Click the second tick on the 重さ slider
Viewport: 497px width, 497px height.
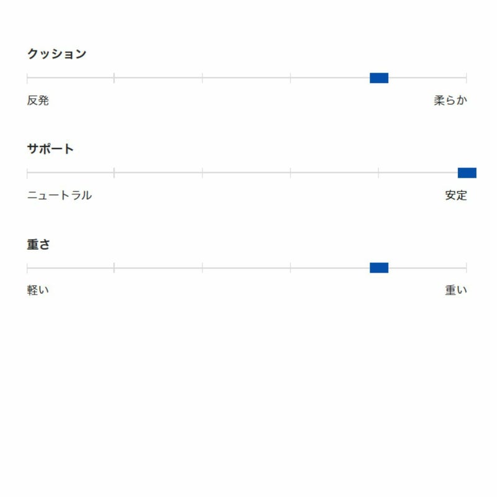pos(114,268)
